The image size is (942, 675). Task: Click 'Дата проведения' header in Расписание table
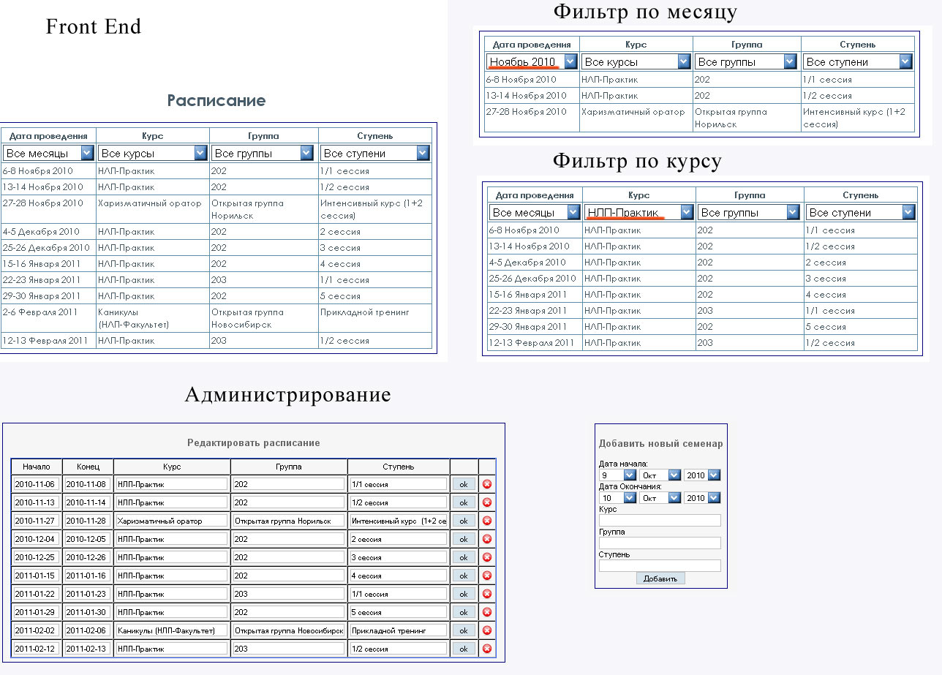pos(49,136)
